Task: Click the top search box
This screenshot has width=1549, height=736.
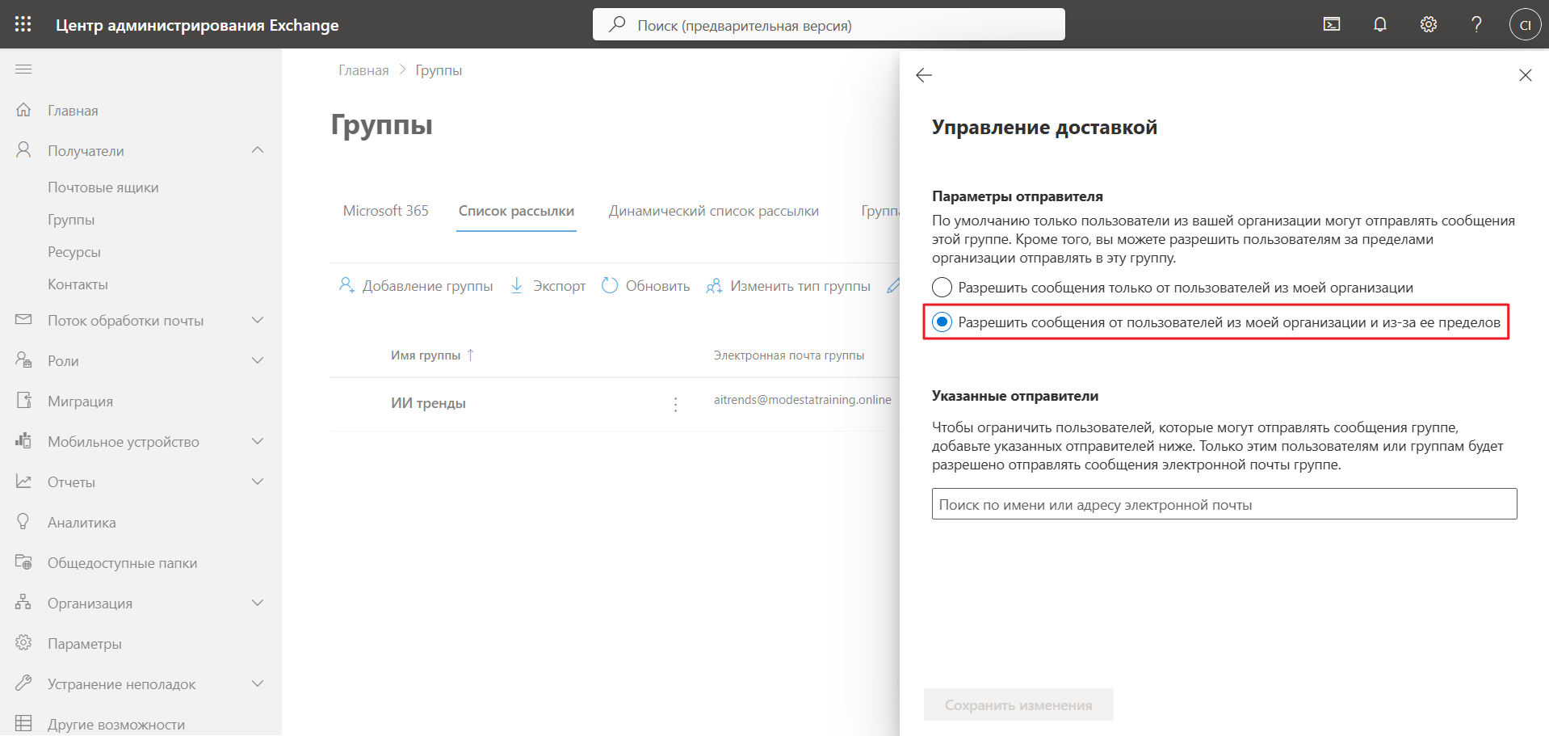Action: (x=829, y=24)
